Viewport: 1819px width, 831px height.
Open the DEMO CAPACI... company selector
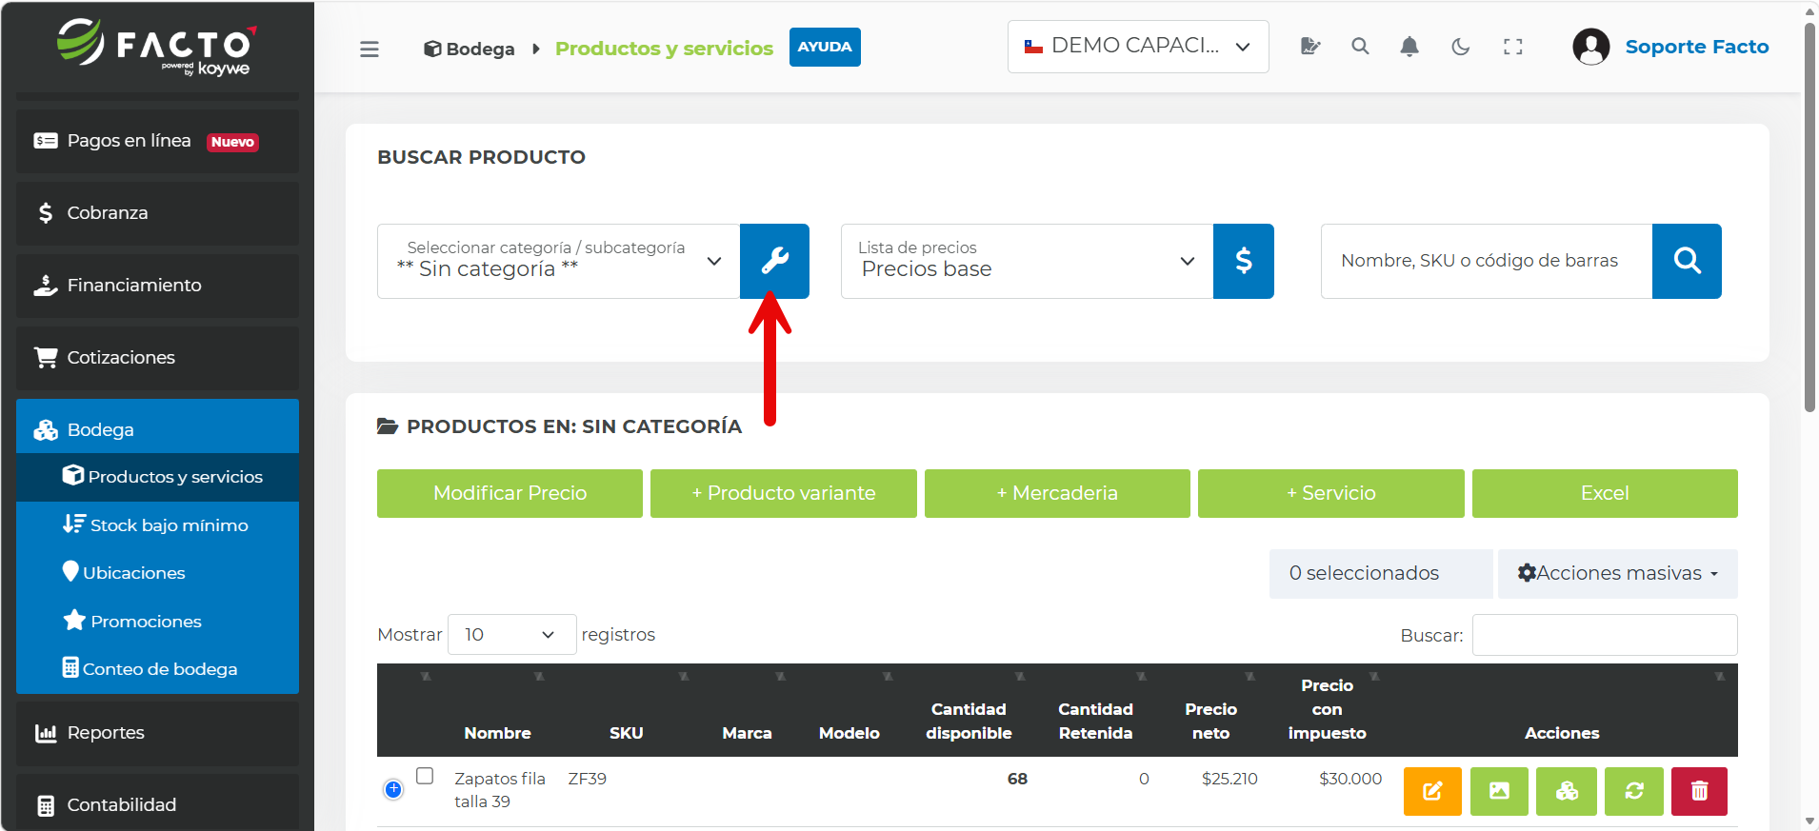1138,46
